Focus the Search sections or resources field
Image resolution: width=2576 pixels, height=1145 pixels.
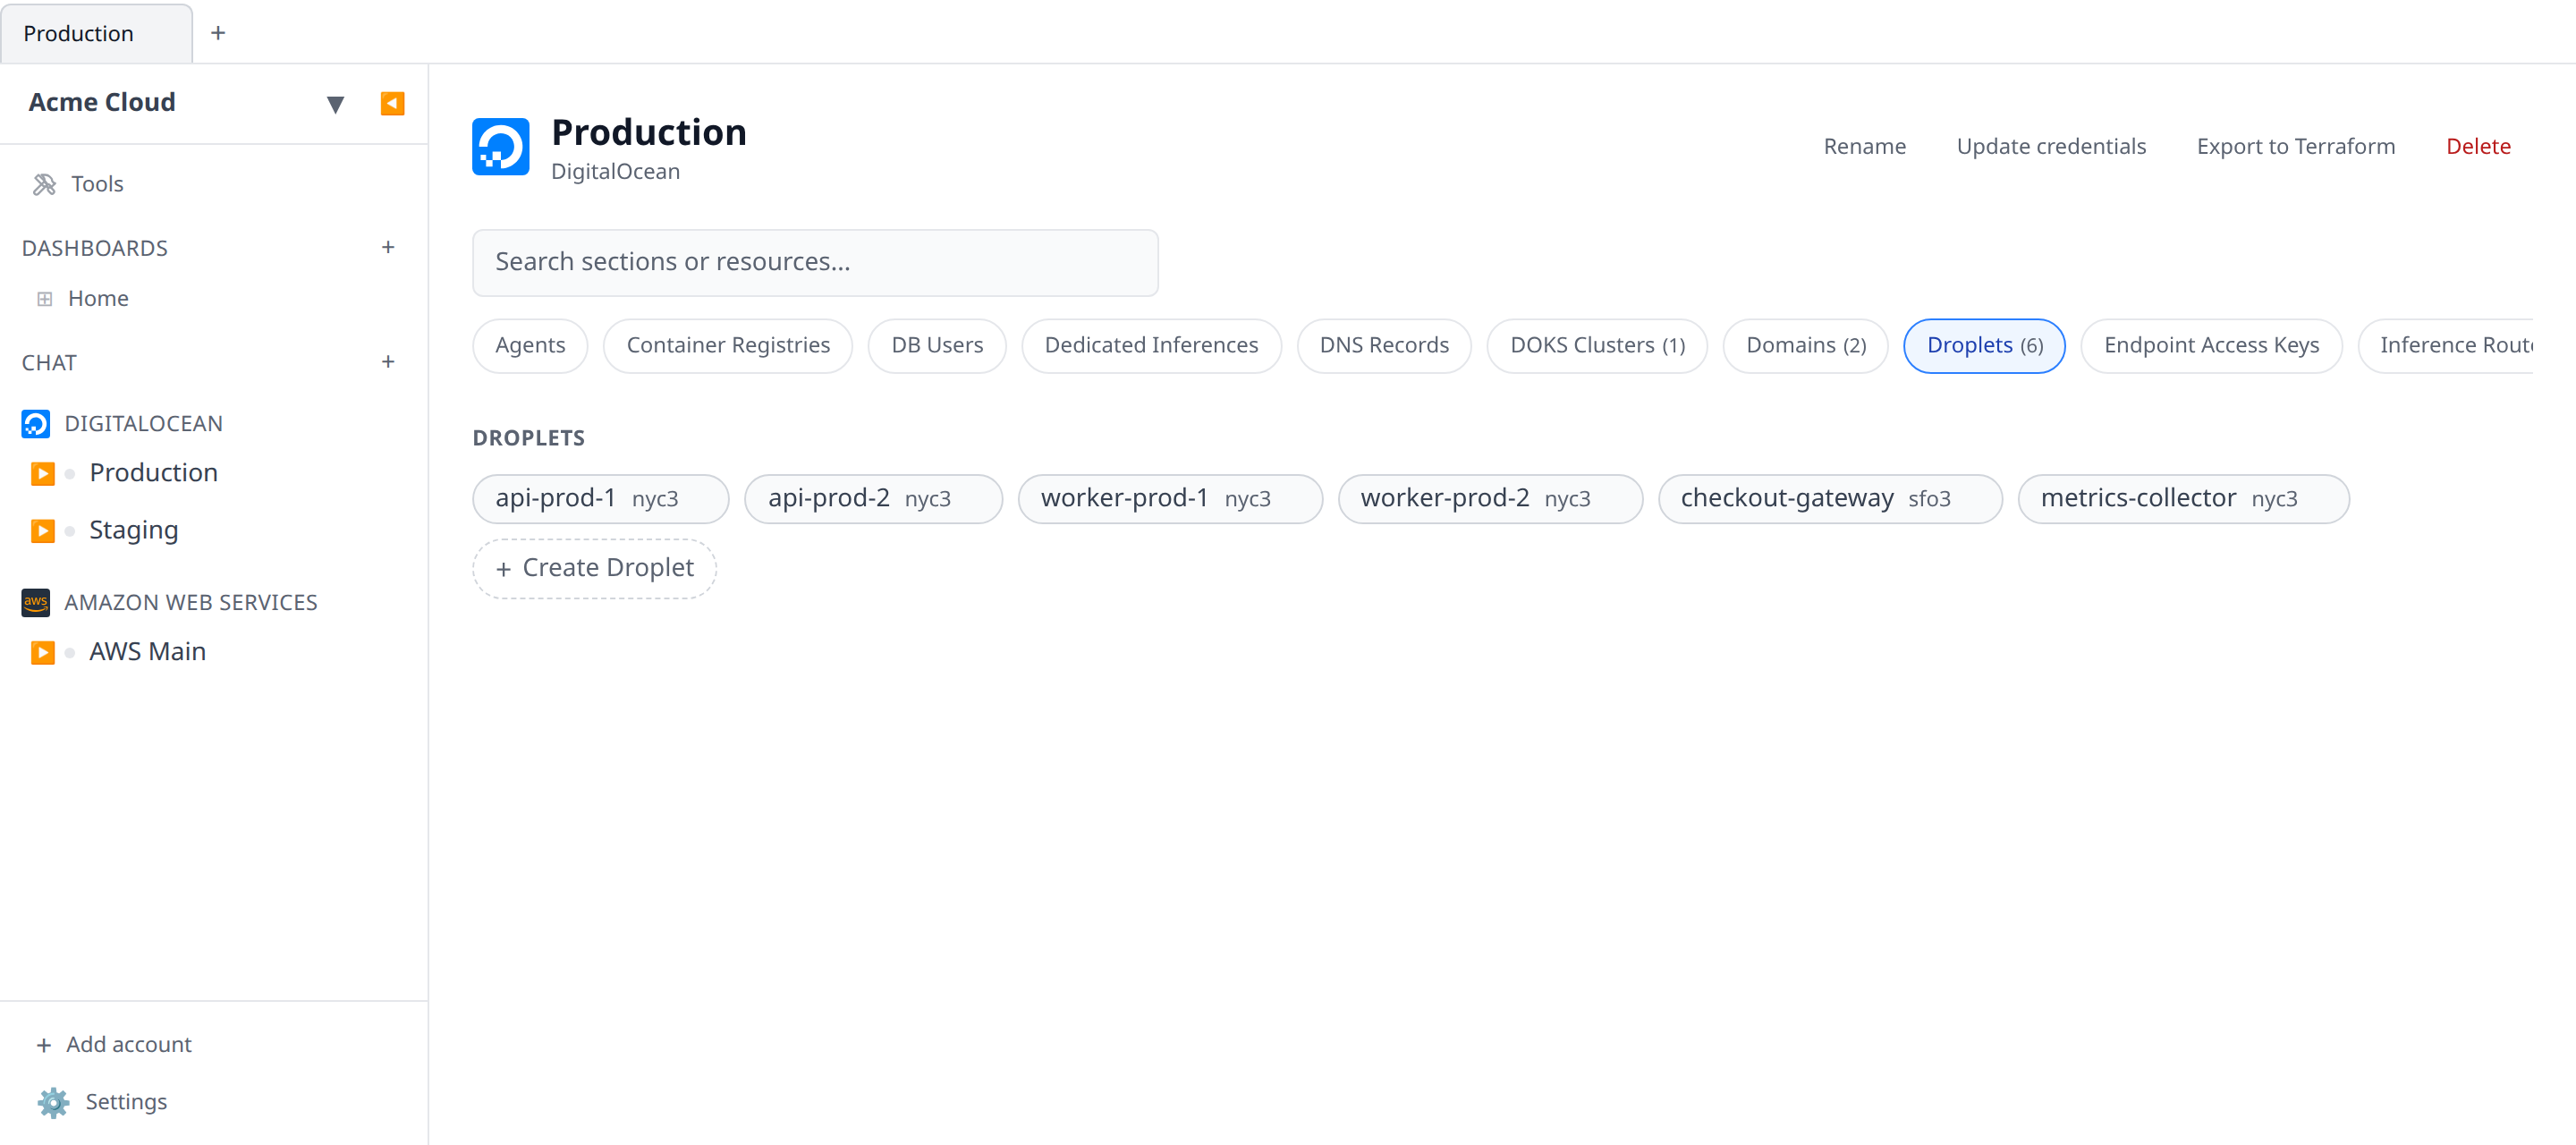(815, 262)
